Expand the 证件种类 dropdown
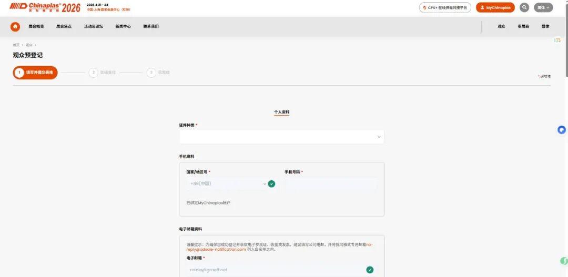This screenshot has height=277, width=568. [x=281, y=137]
